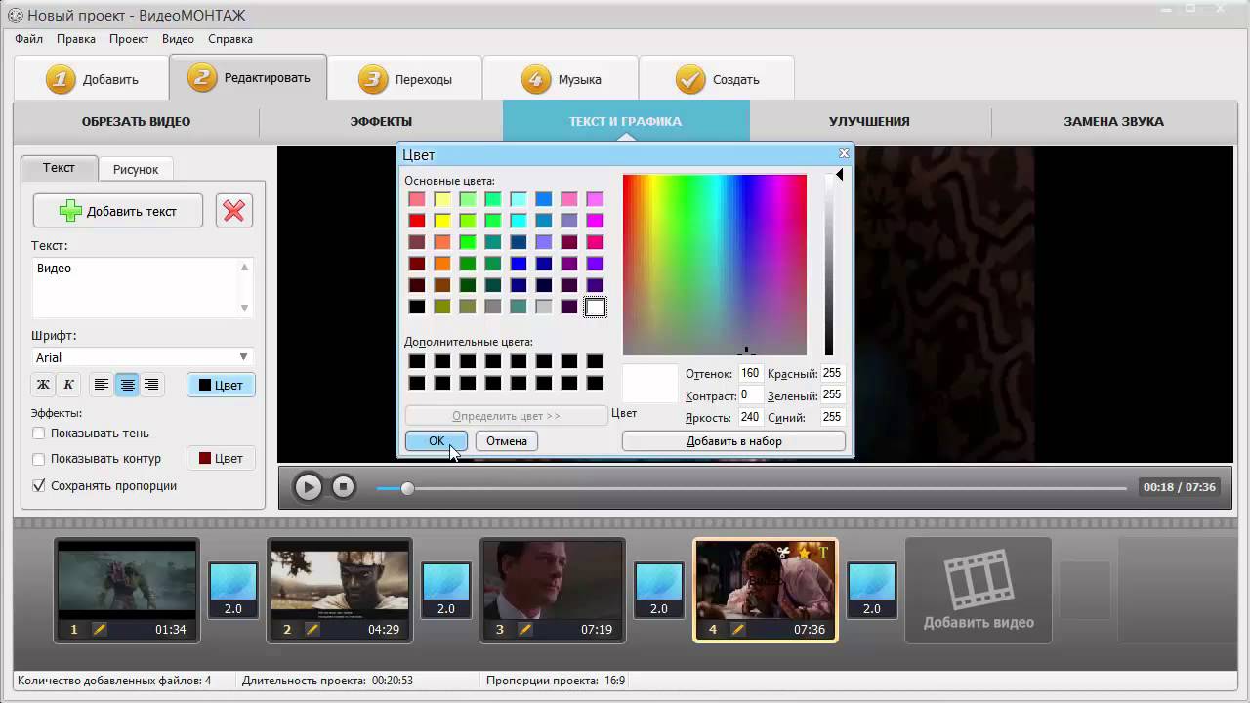The width and height of the screenshot is (1250, 703).
Task: Open the Проект menu
Action: [x=129, y=39]
